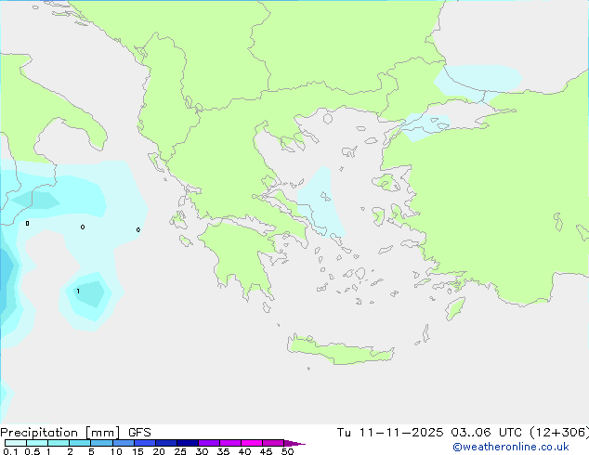Viewport: 589px width, 455px height.
Task: Select the 30 to 35 mm purple swatch
Action: [209, 443]
